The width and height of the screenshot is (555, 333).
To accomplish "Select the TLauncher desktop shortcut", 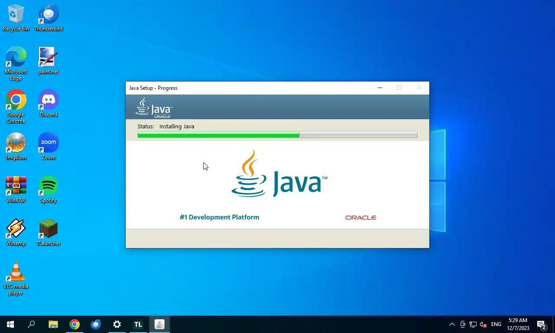I will (x=49, y=232).
